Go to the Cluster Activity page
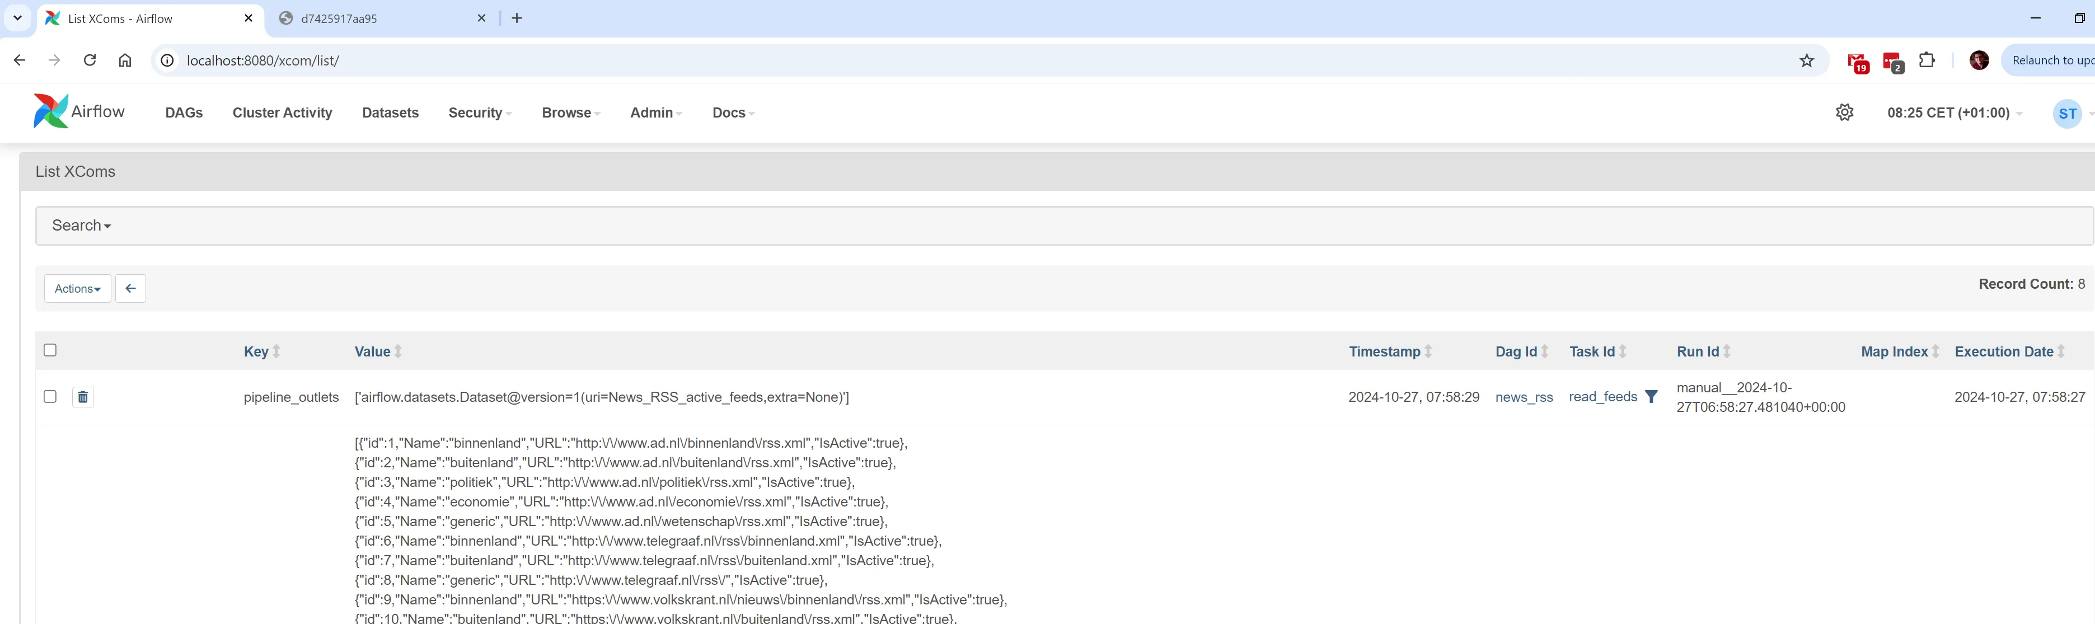Image resolution: width=2095 pixels, height=624 pixels. tap(282, 113)
